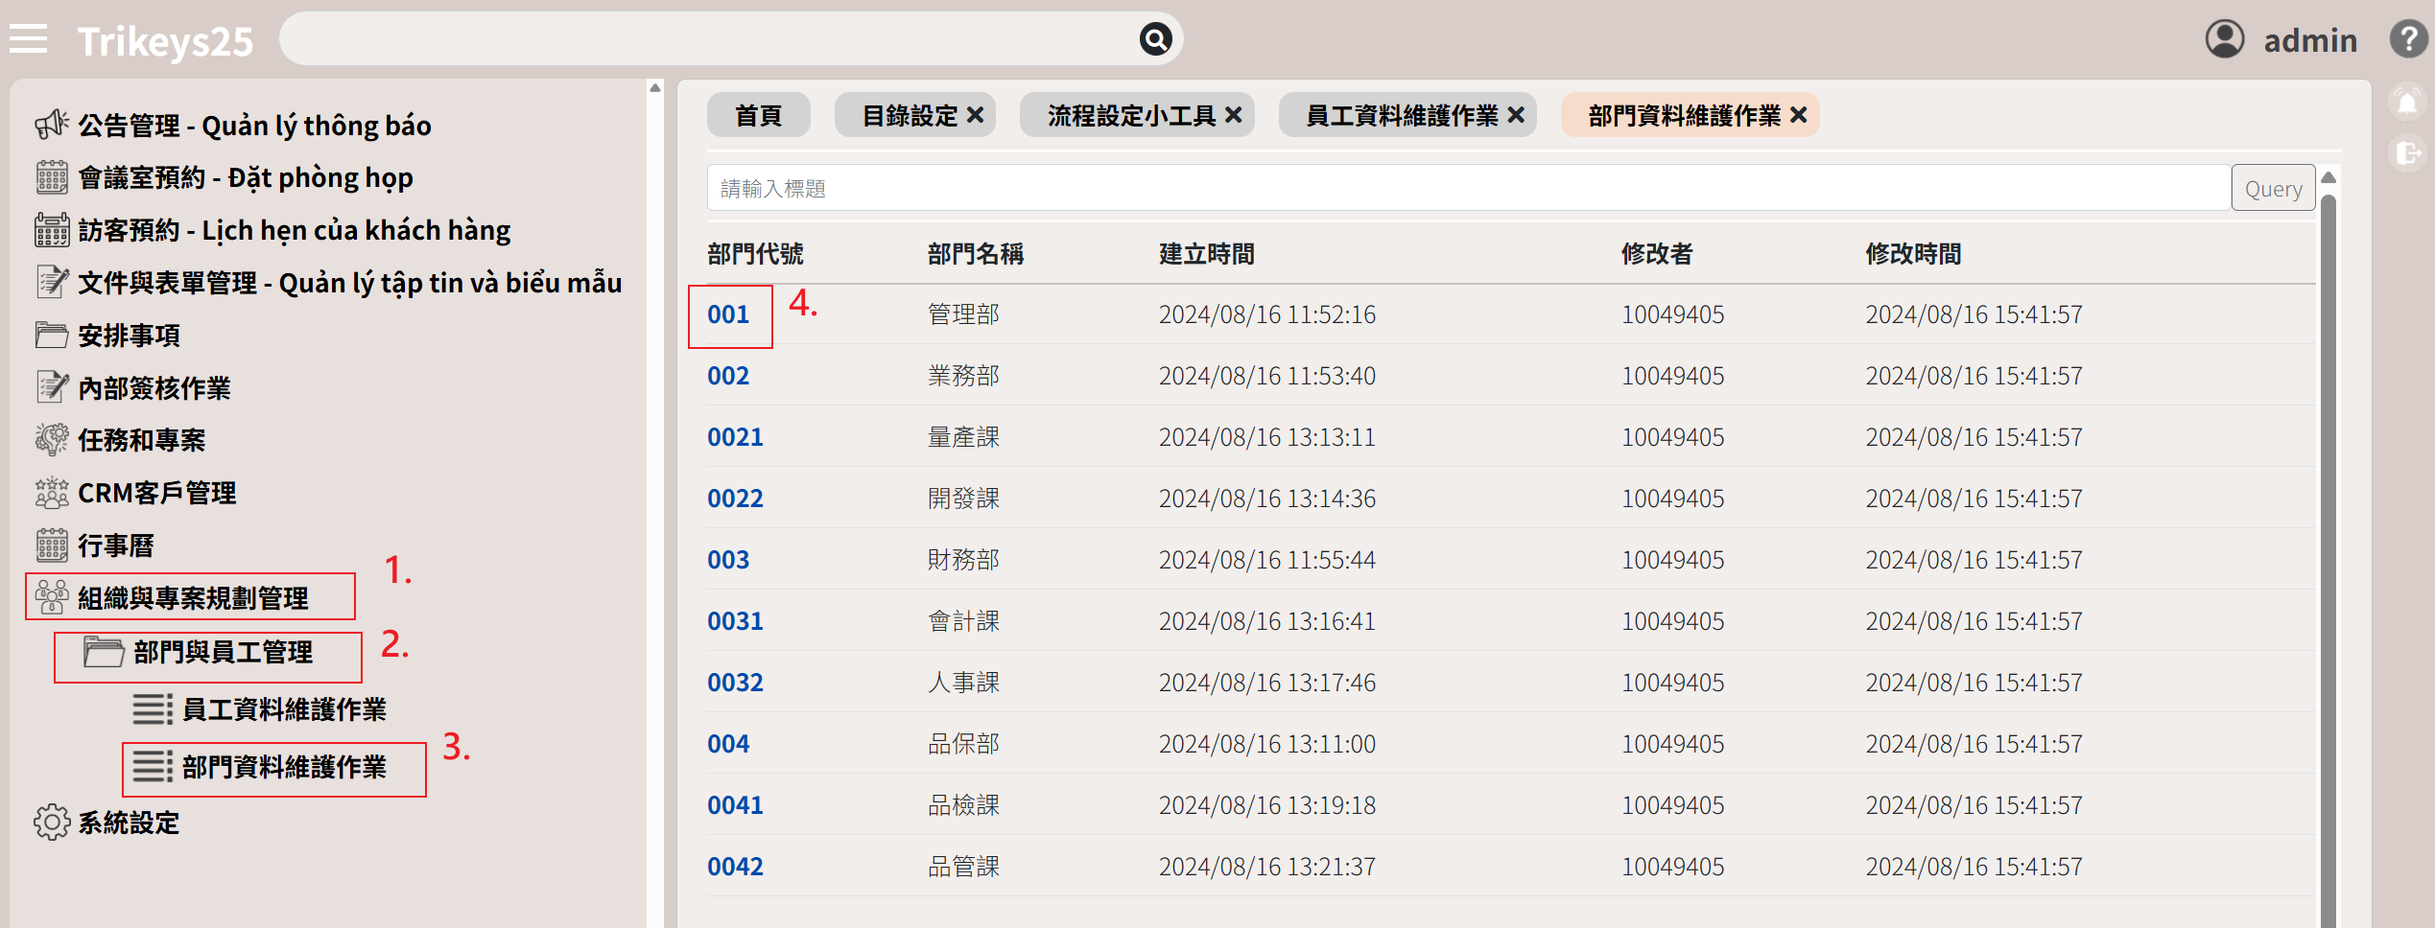
Task: Click the CRM客戶管理 people icon
Action: [x=52, y=493]
